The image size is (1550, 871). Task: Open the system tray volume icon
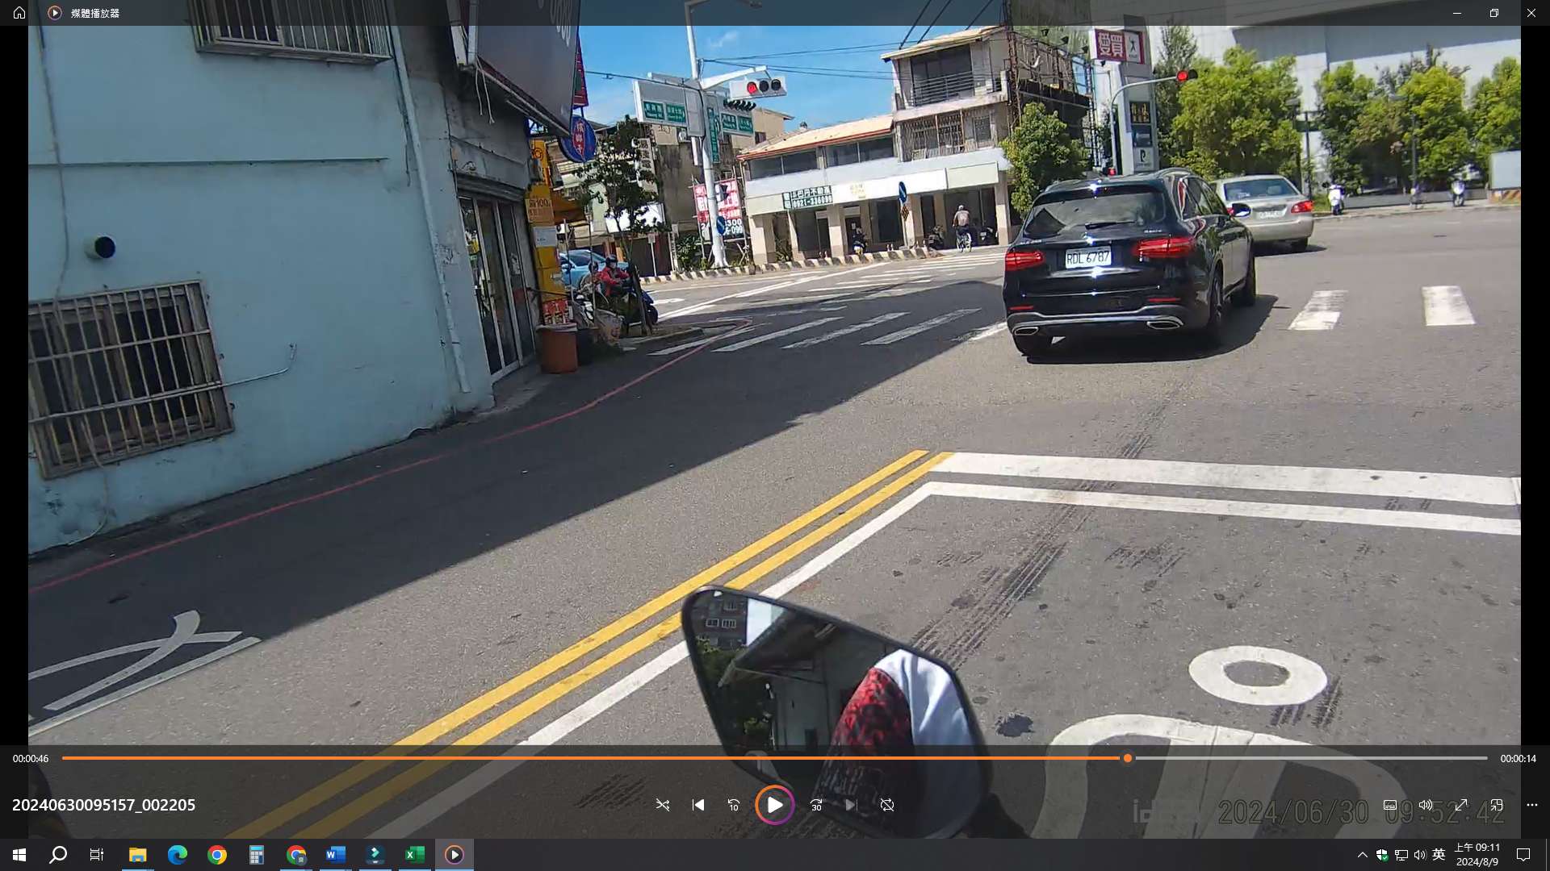1420,855
